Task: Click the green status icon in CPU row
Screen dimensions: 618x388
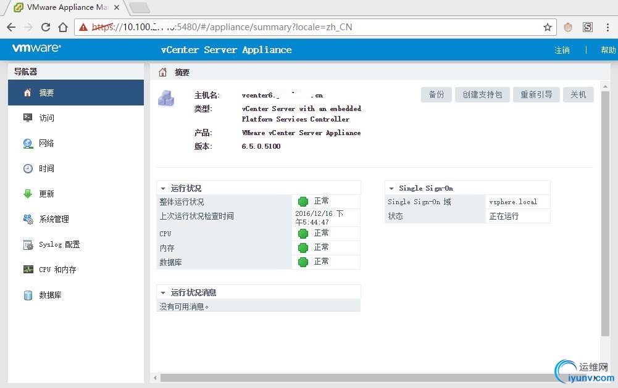Action: (303, 234)
